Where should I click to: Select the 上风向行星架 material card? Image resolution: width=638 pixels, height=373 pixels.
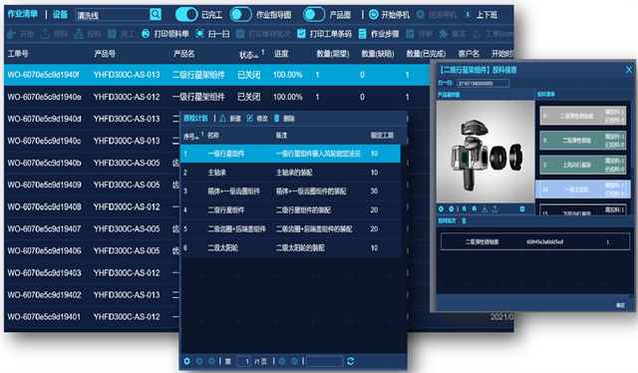582,165
